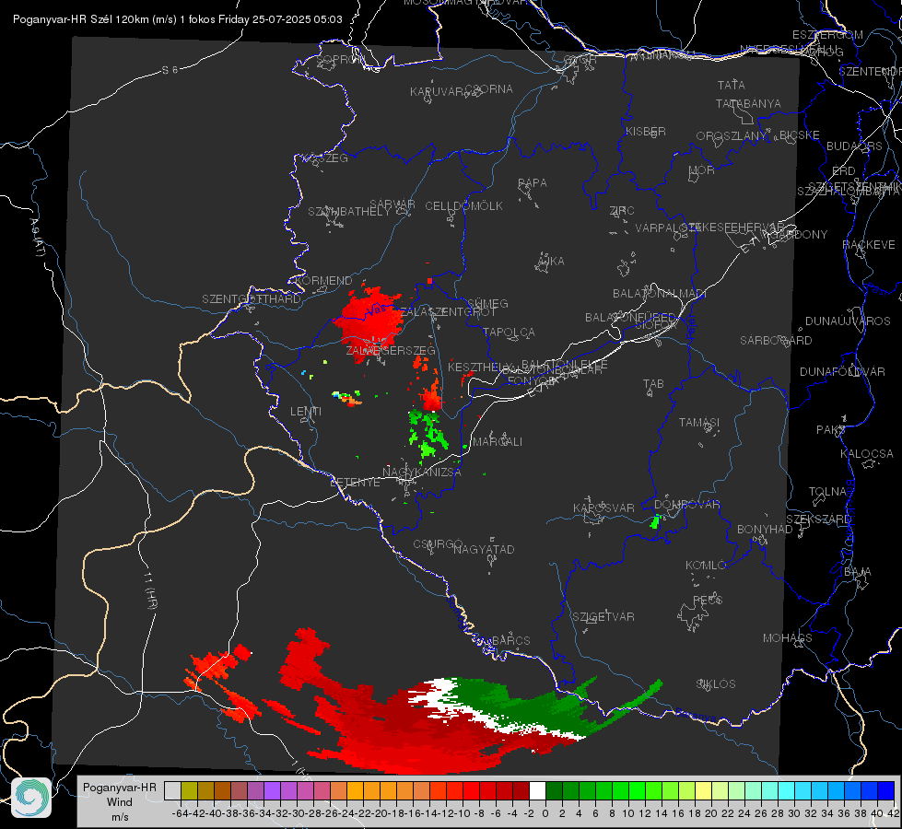Click the bright green echo north of Nagykanizsa
The image size is (902, 829).
click(428, 435)
